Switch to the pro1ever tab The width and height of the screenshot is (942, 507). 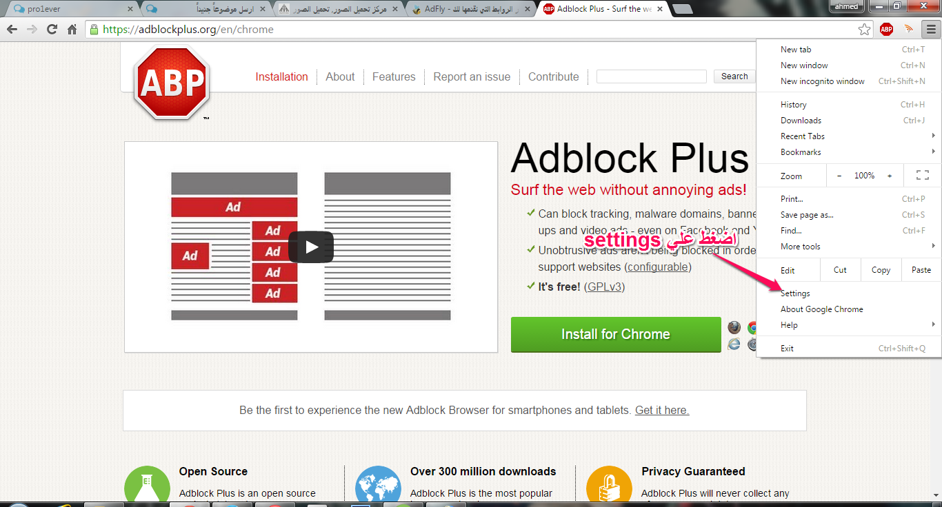pyautogui.click(x=69, y=9)
